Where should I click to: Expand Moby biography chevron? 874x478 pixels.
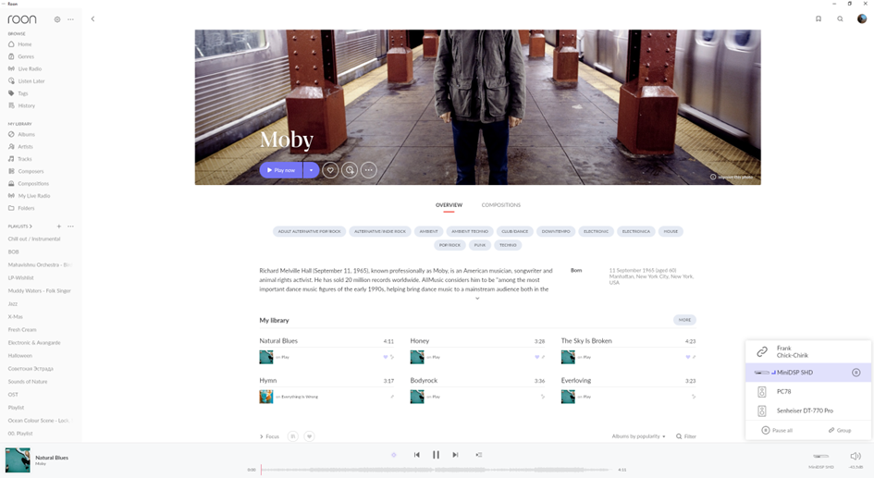click(477, 299)
